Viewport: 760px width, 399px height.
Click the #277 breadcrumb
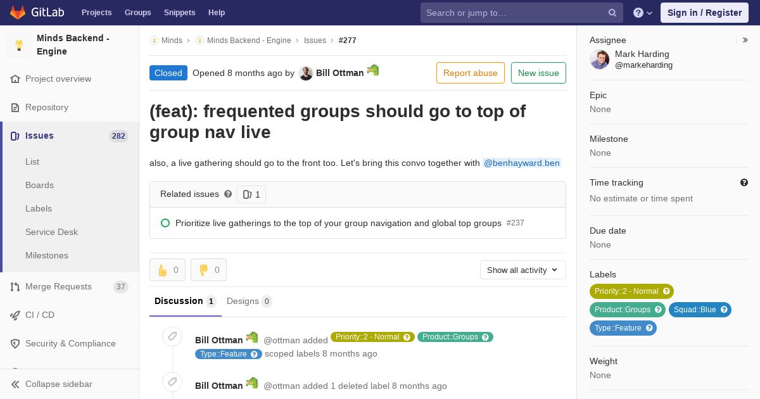pos(348,41)
